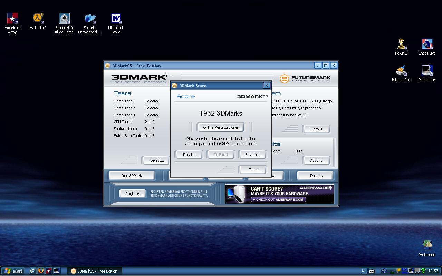Click the keyboard icon in the language bar

[x=372, y=271]
